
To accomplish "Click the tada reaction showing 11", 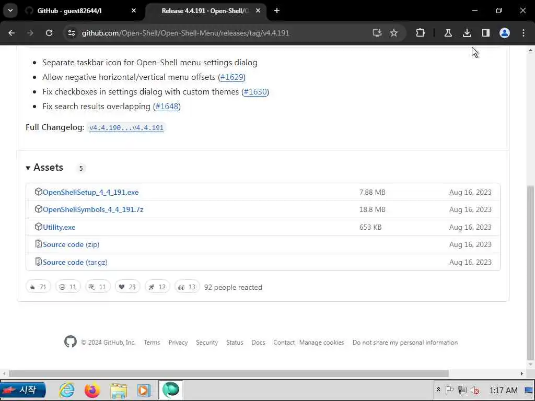I will point(98,287).
